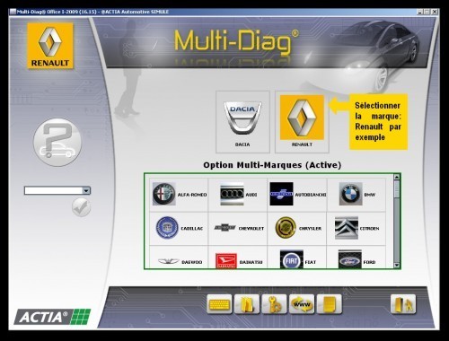Viewport: 449px width, 341px height.
Task: Open the yellow notepad document icon
Action: pyautogui.click(x=330, y=304)
